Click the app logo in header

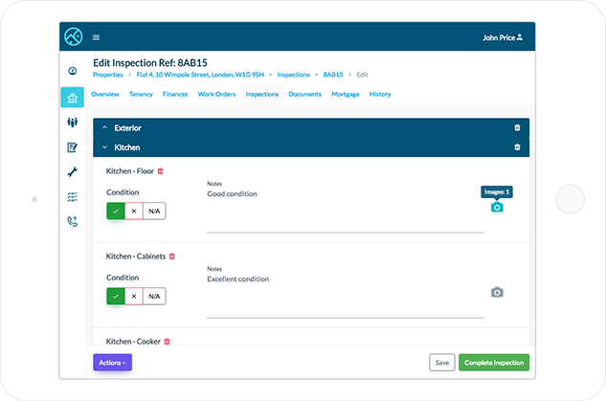74,36
